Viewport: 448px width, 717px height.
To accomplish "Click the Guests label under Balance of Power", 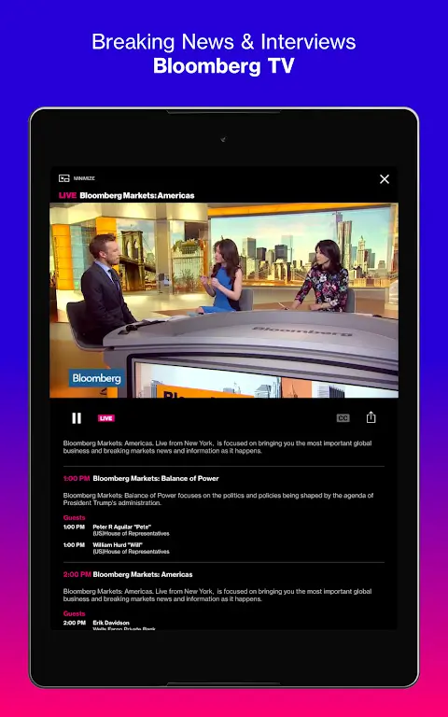I will (74, 517).
